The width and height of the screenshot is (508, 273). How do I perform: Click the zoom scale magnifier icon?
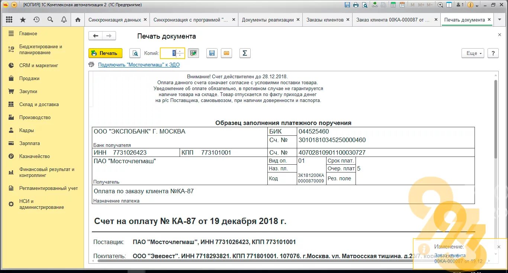[x=440, y=5]
